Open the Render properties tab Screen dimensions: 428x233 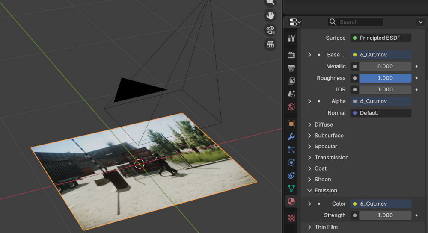291,55
